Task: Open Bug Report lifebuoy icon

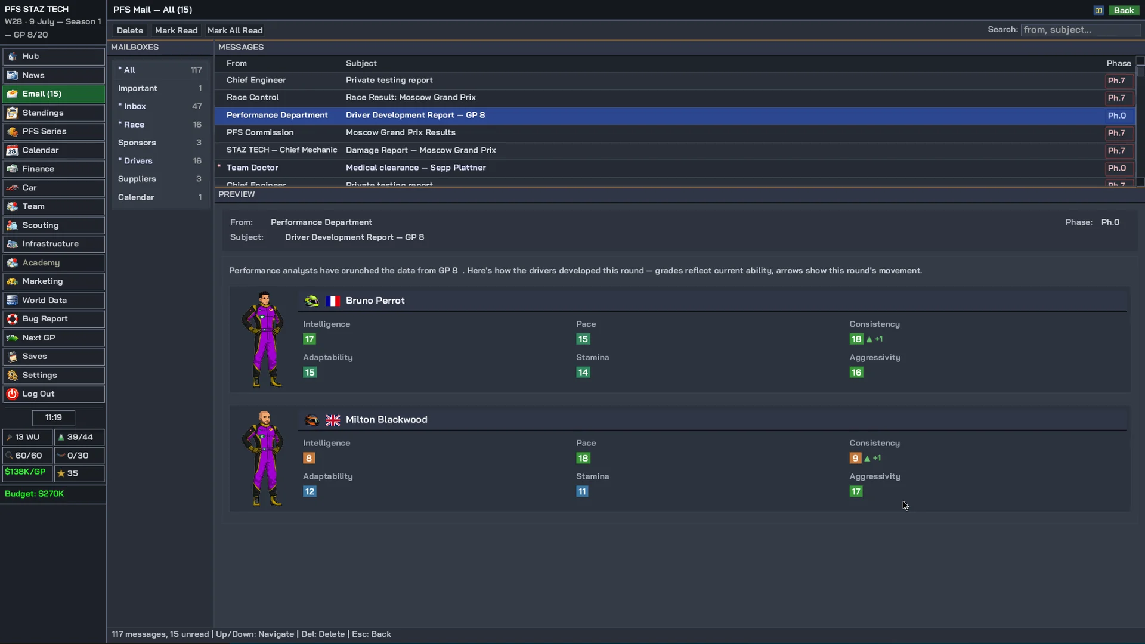Action: click(x=12, y=319)
